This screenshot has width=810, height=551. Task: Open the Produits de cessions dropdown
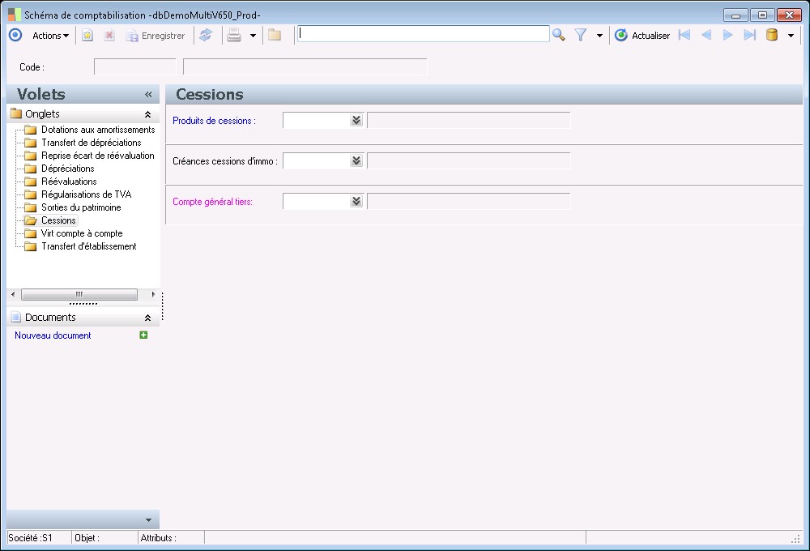coord(356,120)
